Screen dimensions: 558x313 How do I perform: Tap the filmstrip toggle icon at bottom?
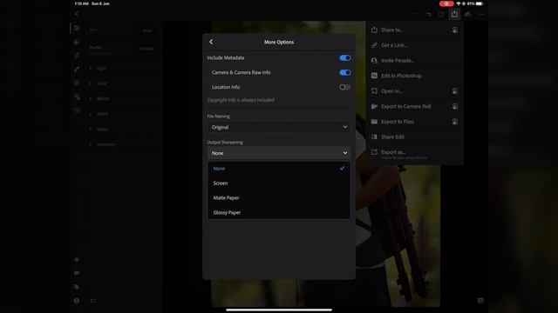point(93,301)
